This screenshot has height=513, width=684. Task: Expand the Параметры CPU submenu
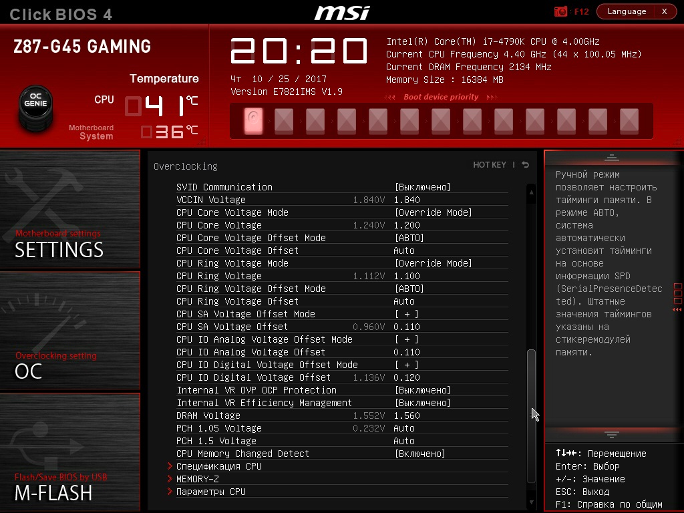[x=211, y=492]
